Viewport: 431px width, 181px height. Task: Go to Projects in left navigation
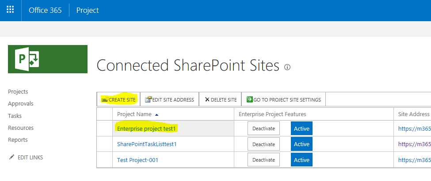[x=18, y=91]
